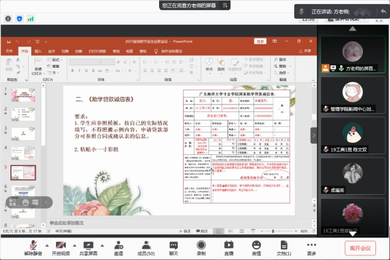Toggle 批注 comments button in status bar

pyautogui.click(x=202, y=231)
